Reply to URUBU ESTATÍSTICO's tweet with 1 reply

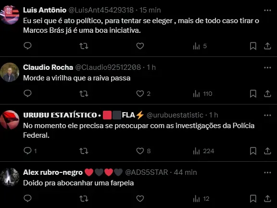point(30,151)
